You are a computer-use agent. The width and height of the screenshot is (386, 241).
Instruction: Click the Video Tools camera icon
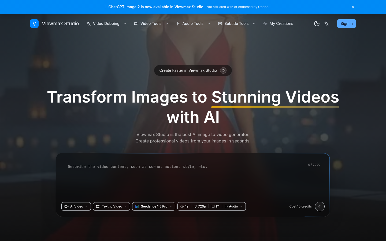(136, 24)
